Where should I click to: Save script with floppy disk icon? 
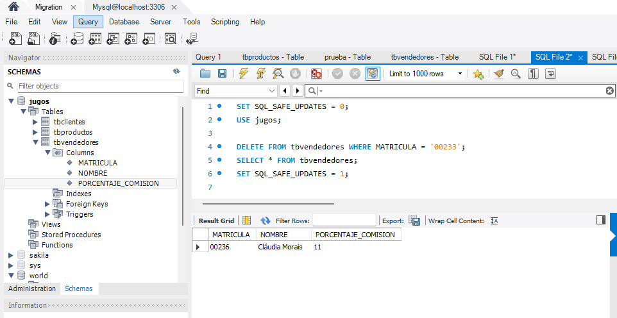[222, 74]
